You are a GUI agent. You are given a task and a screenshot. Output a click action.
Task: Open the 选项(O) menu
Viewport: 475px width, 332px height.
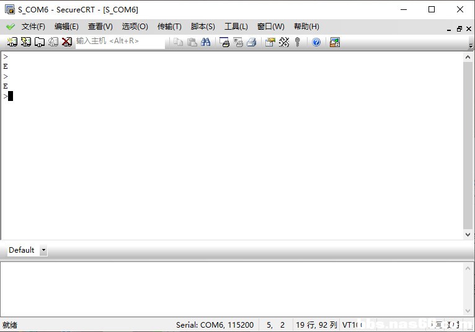(x=135, y=27)
